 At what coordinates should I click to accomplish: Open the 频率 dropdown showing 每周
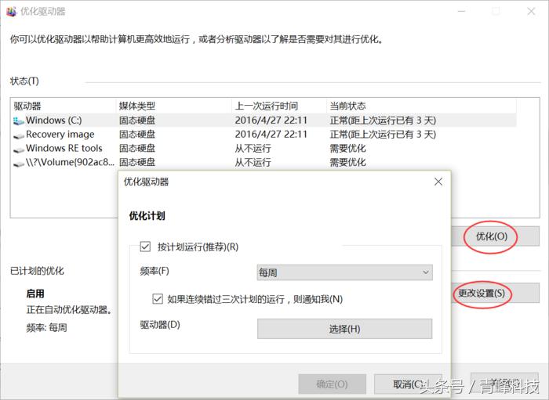(x=344, y=272)
